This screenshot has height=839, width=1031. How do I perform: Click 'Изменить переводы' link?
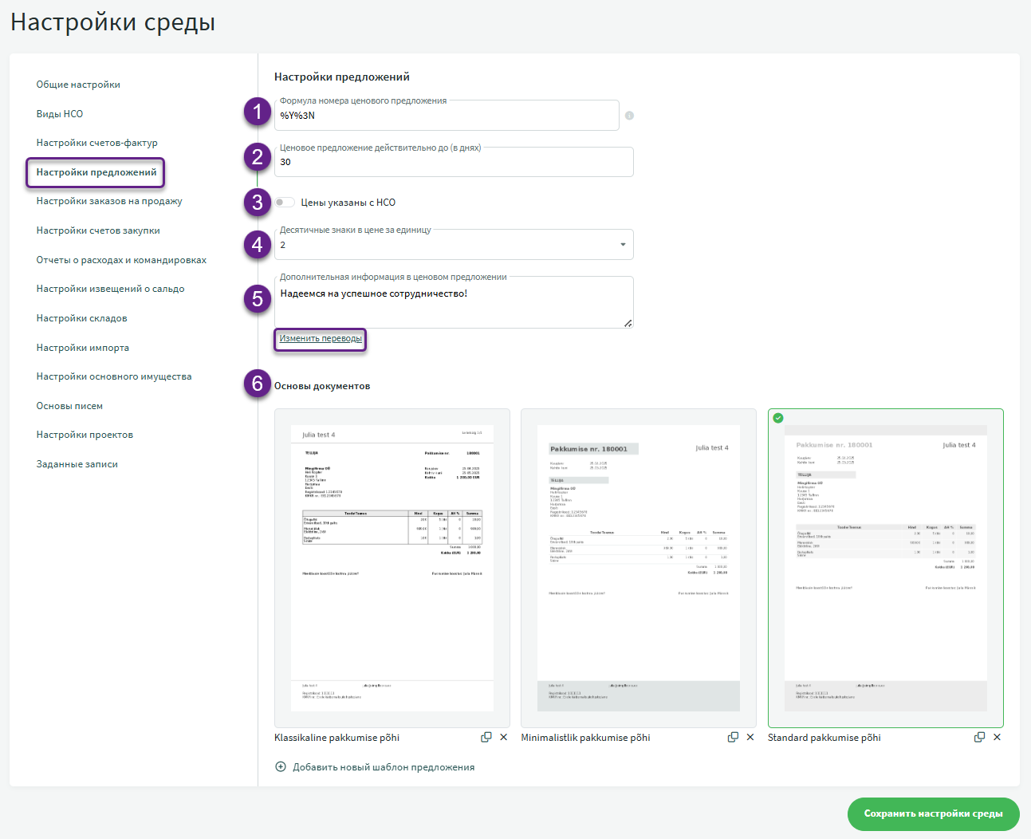tap(321, 339)
